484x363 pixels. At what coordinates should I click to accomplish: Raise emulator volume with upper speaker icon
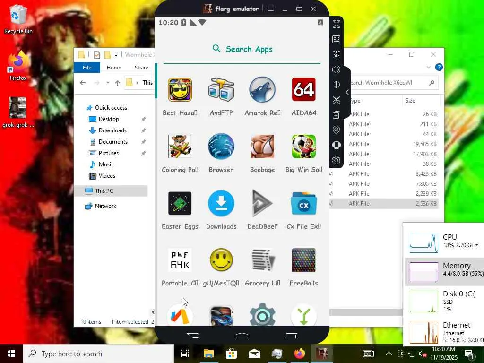point(337,69)
